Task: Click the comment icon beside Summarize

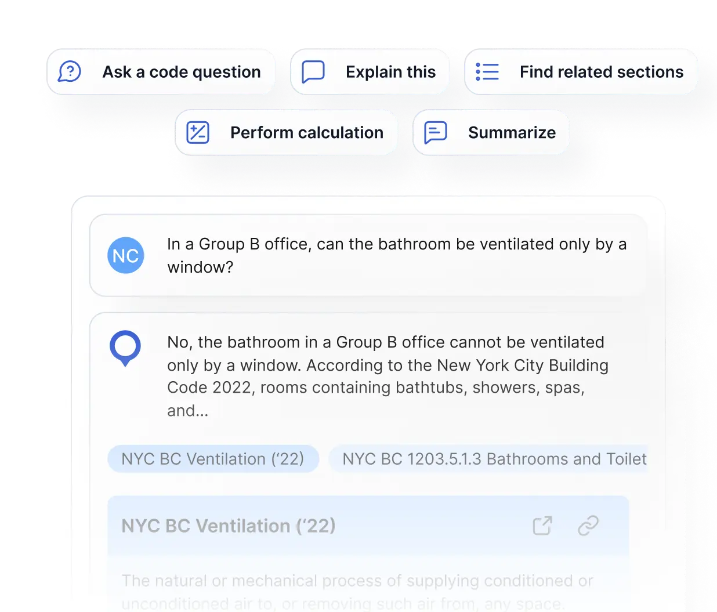Action: pos(436,132)
